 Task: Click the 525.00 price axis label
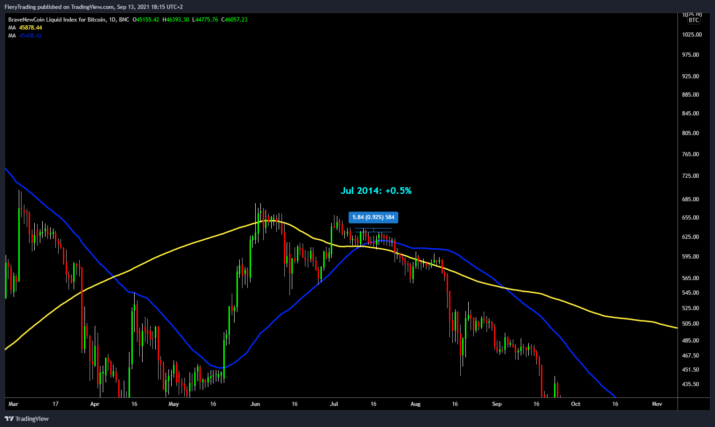tap(691, 308)
